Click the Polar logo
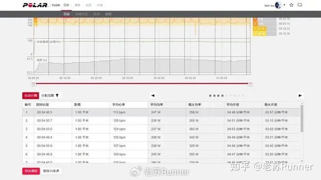This screenshot has width=321, height=180. pyautogui.click(x=35, y=5)
